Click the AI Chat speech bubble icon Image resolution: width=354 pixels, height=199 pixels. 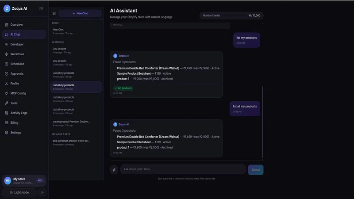pos(6,34)
